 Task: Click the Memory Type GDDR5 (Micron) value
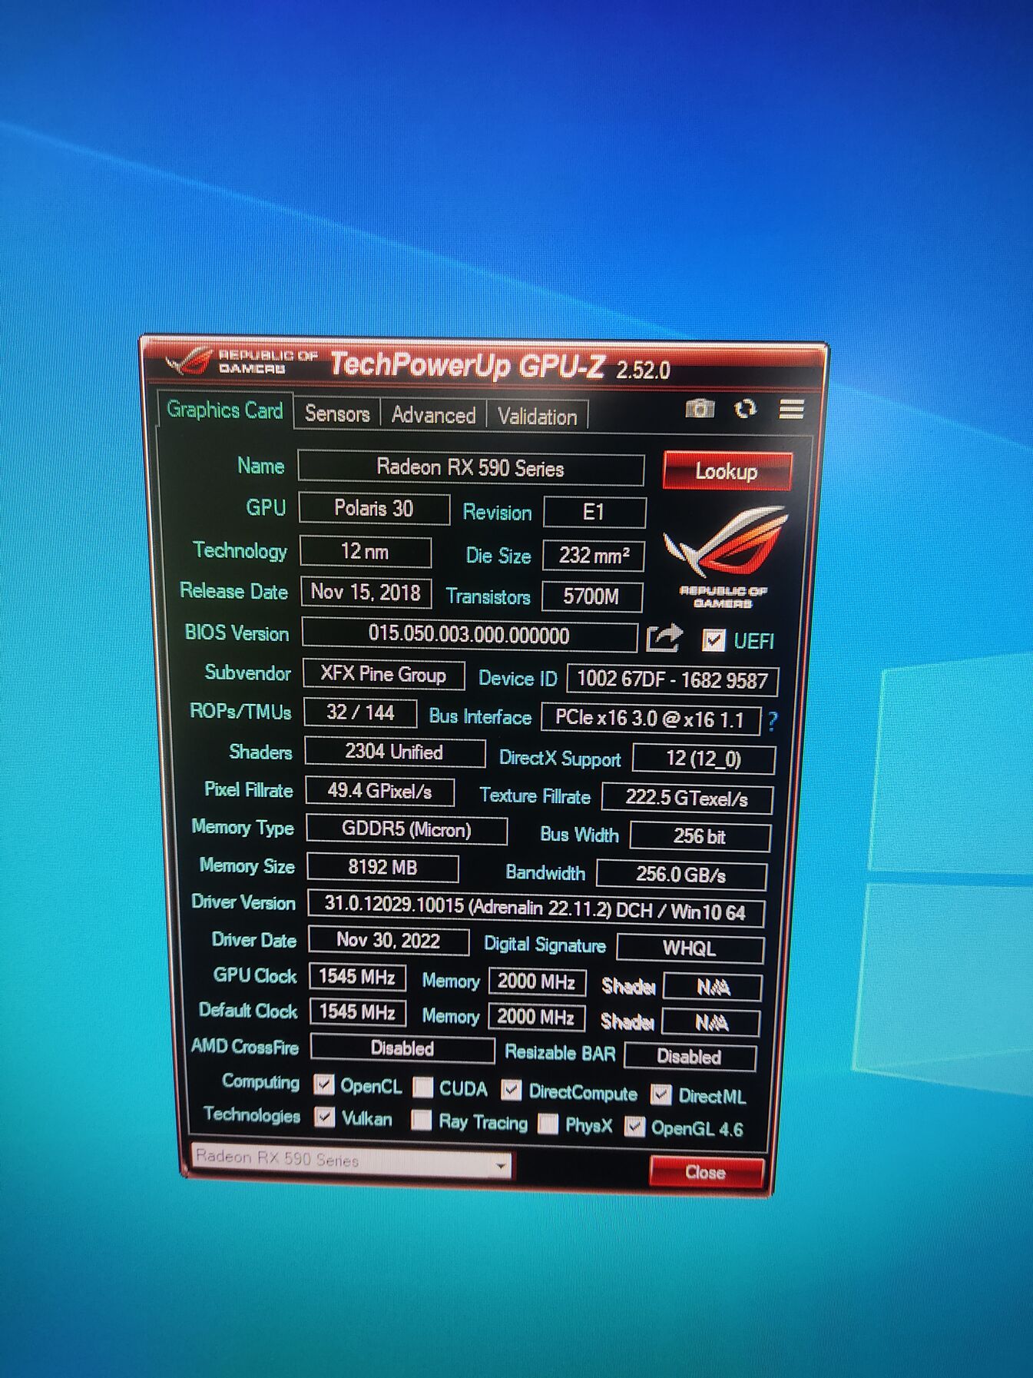coord(406,829)
